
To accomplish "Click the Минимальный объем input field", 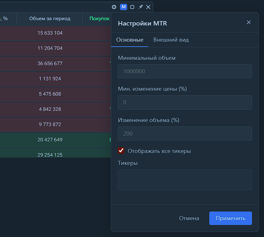I will coord(185,71).
